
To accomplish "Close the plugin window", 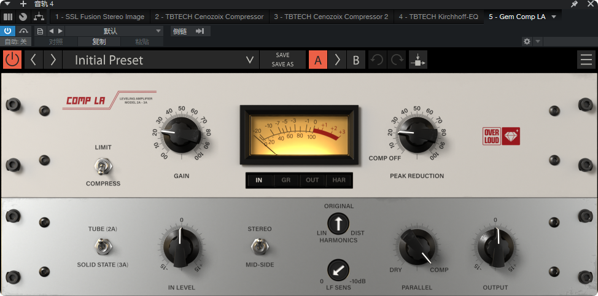I will coord(590,4).
